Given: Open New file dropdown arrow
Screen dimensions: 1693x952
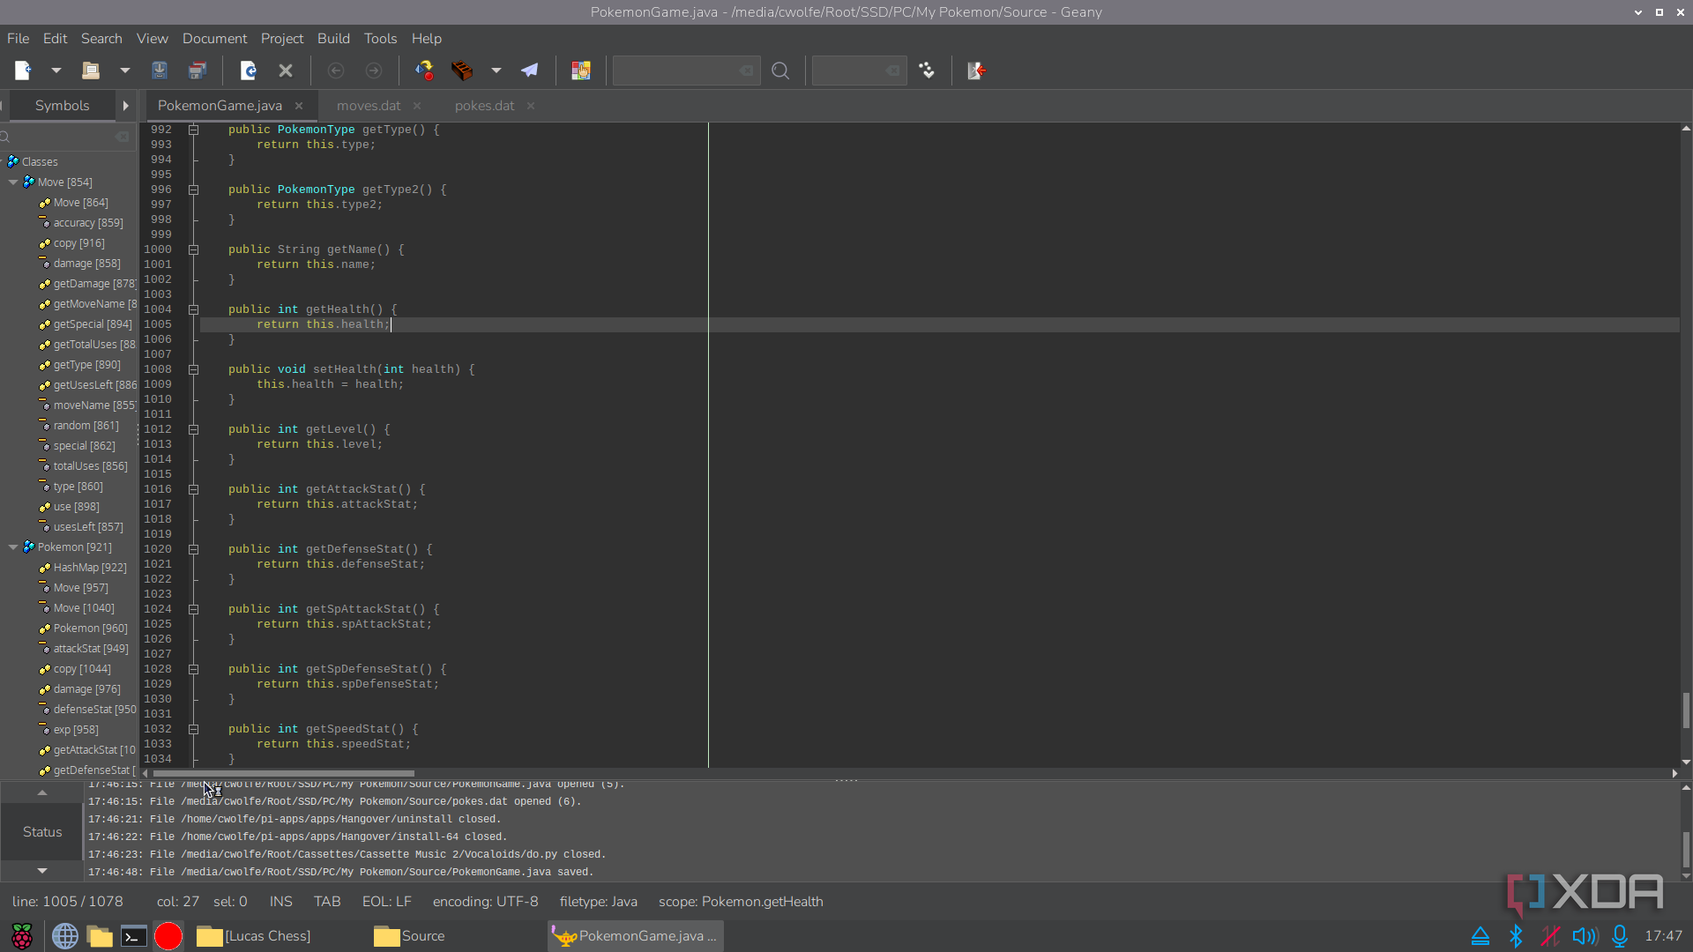Looking at the screenshot, I should point(56,71).
